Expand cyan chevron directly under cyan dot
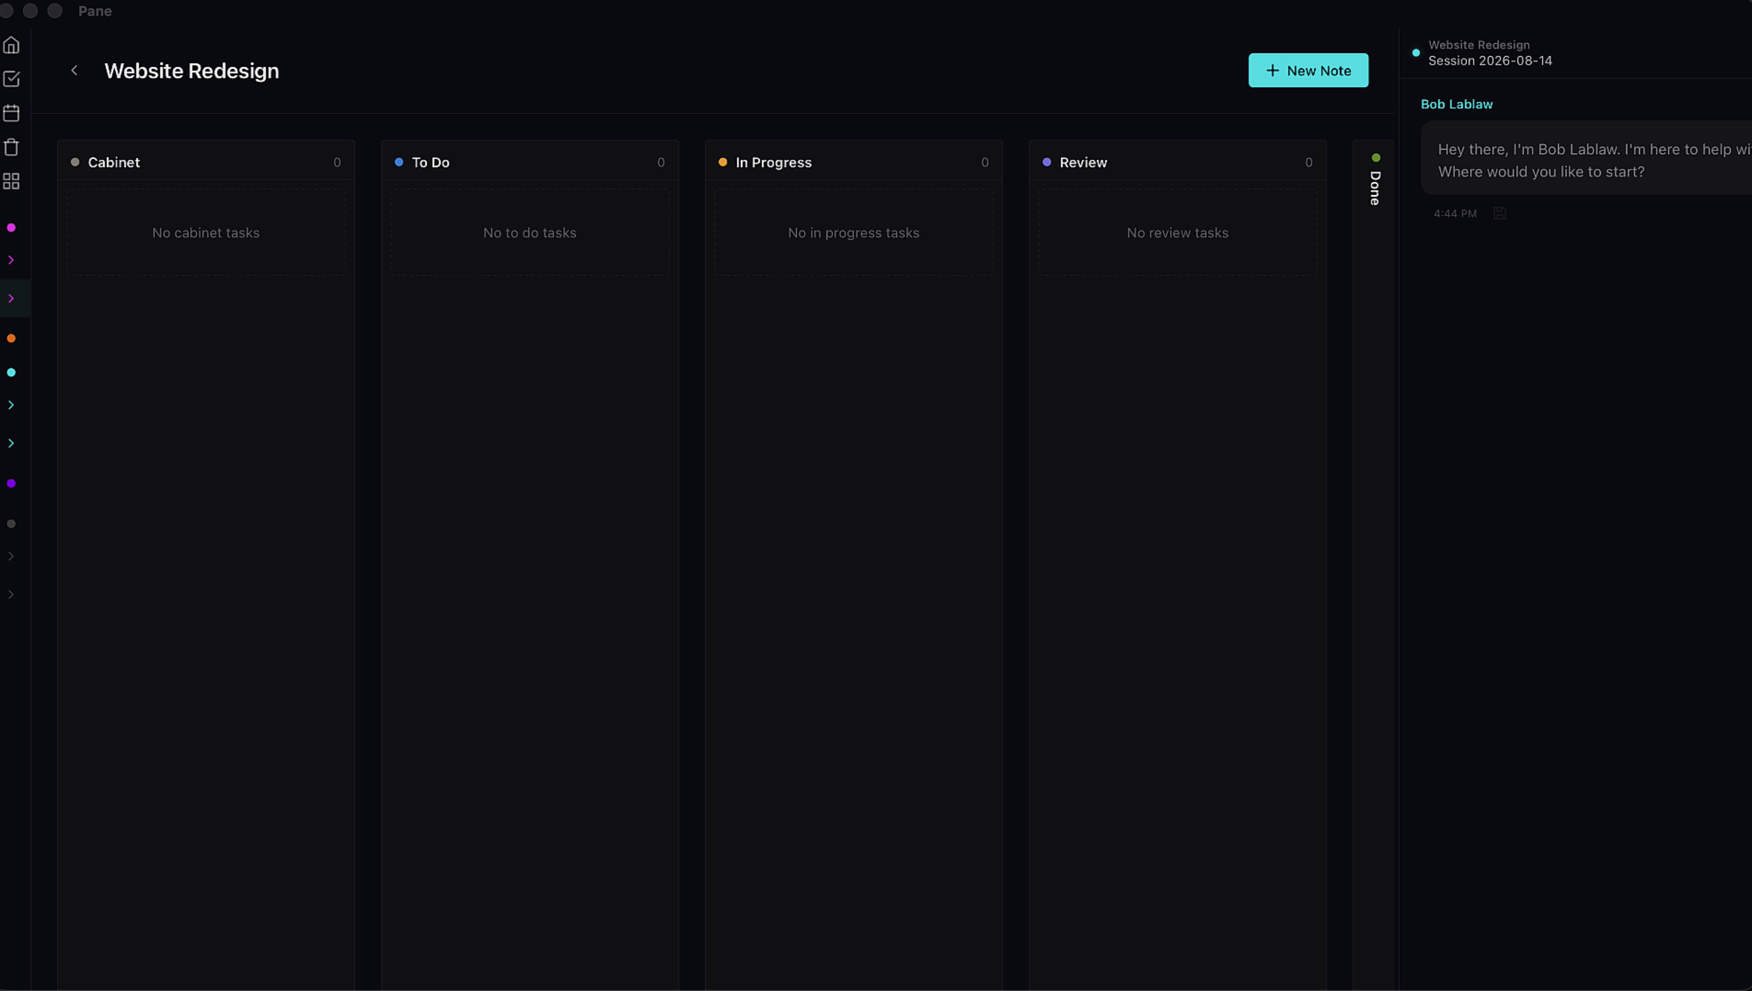The image size is (1752, 991). [x=11, y=405]
